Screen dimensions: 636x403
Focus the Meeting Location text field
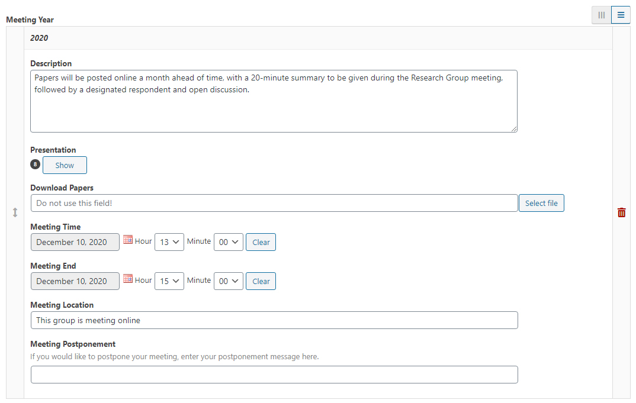point(274,320)
